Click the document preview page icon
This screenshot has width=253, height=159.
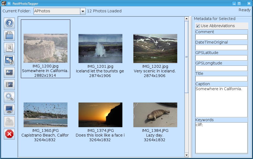9,48
